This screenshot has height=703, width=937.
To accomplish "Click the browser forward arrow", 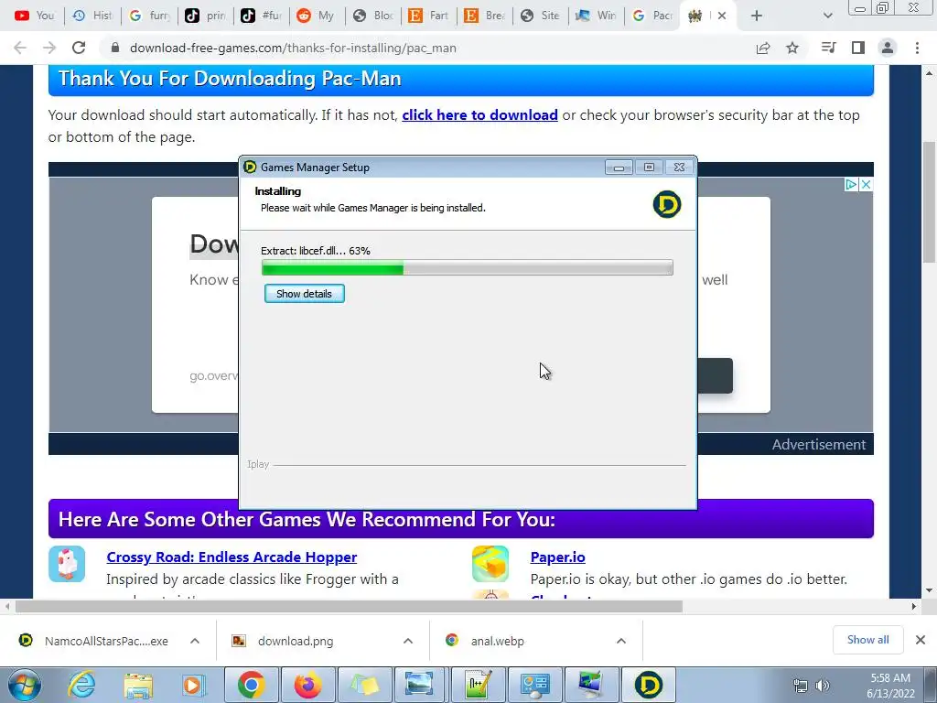I will point(49,48).
